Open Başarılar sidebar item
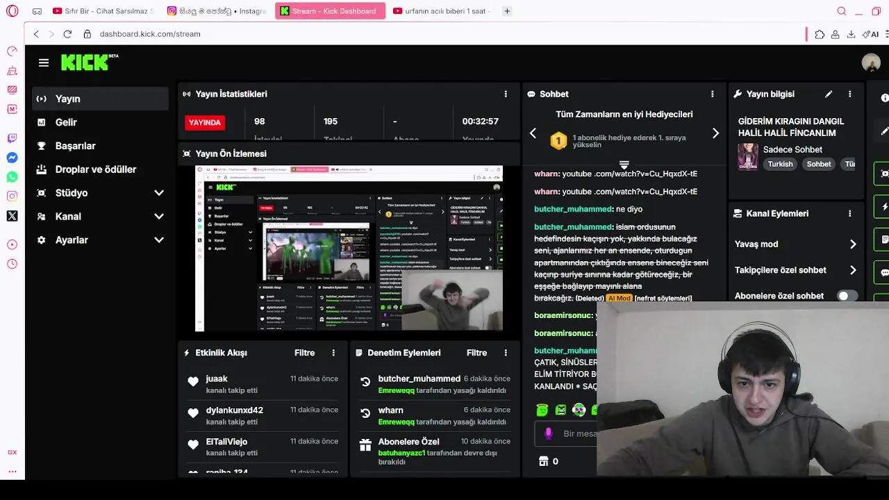 tap(100, 146)
